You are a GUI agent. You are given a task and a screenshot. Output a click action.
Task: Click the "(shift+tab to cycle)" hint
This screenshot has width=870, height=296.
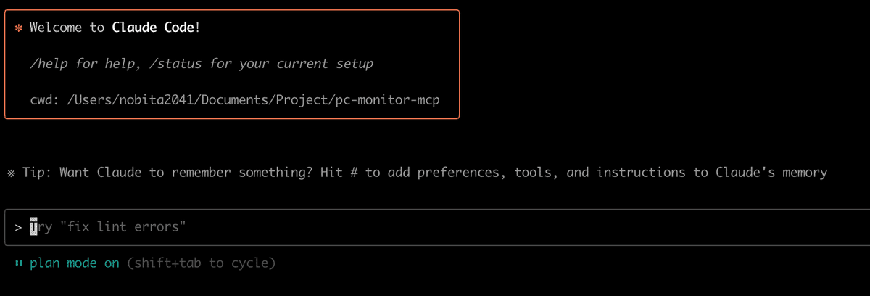[201, 263]
